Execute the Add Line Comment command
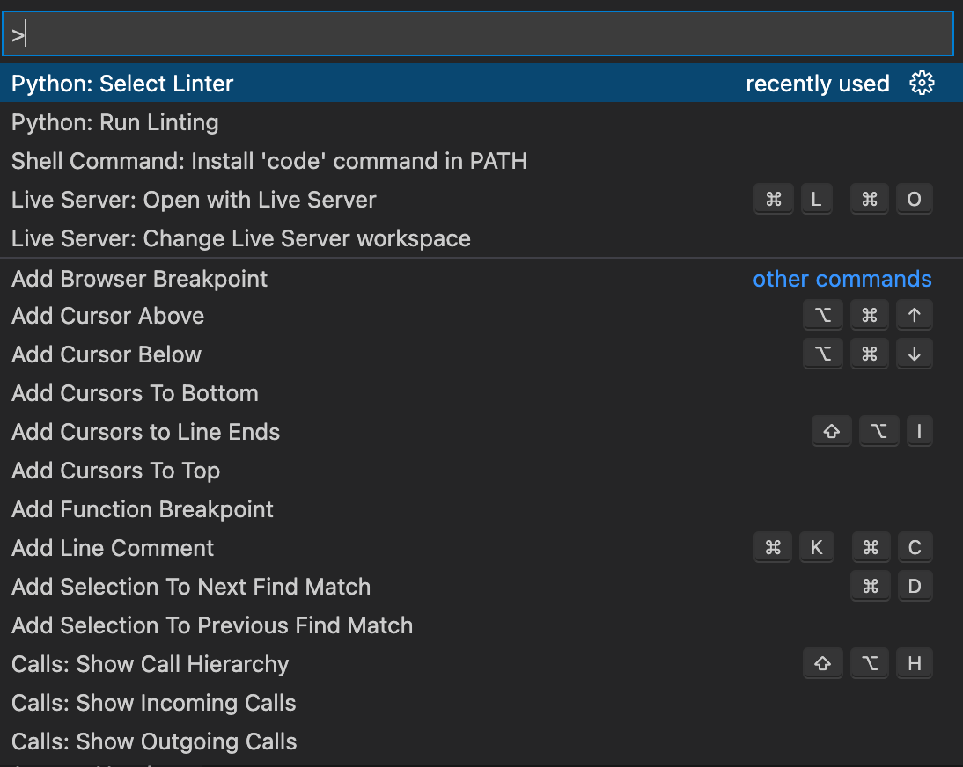This screenshot has width=963, height=767. point(481,547)
